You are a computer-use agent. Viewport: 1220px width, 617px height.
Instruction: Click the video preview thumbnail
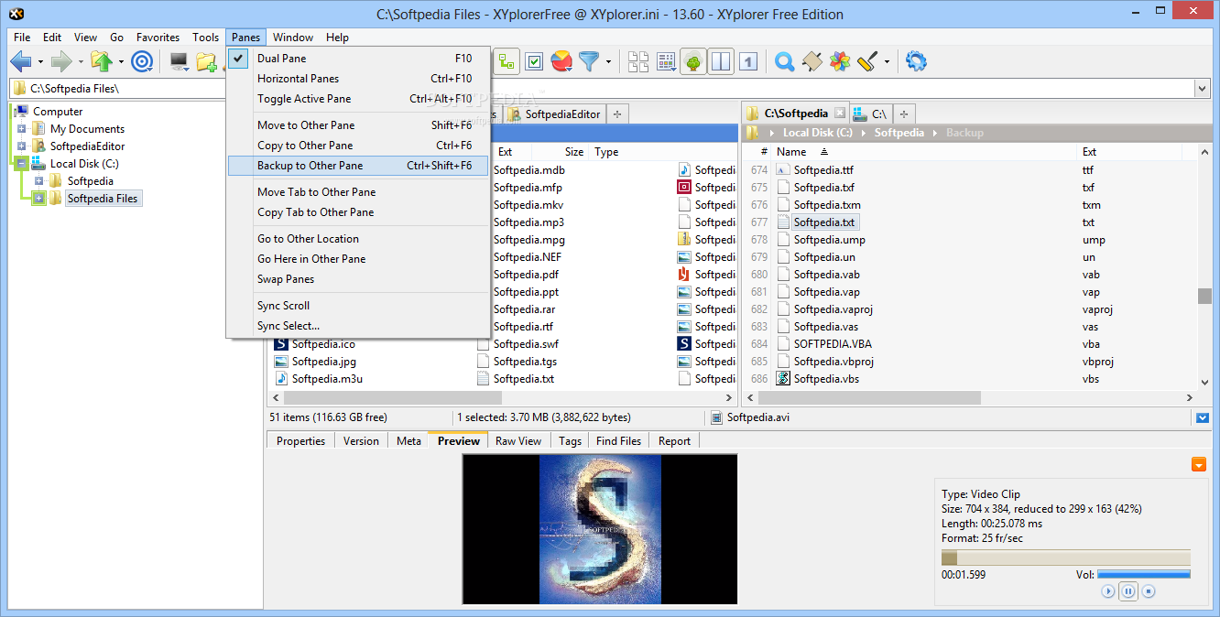click(599, 529)
